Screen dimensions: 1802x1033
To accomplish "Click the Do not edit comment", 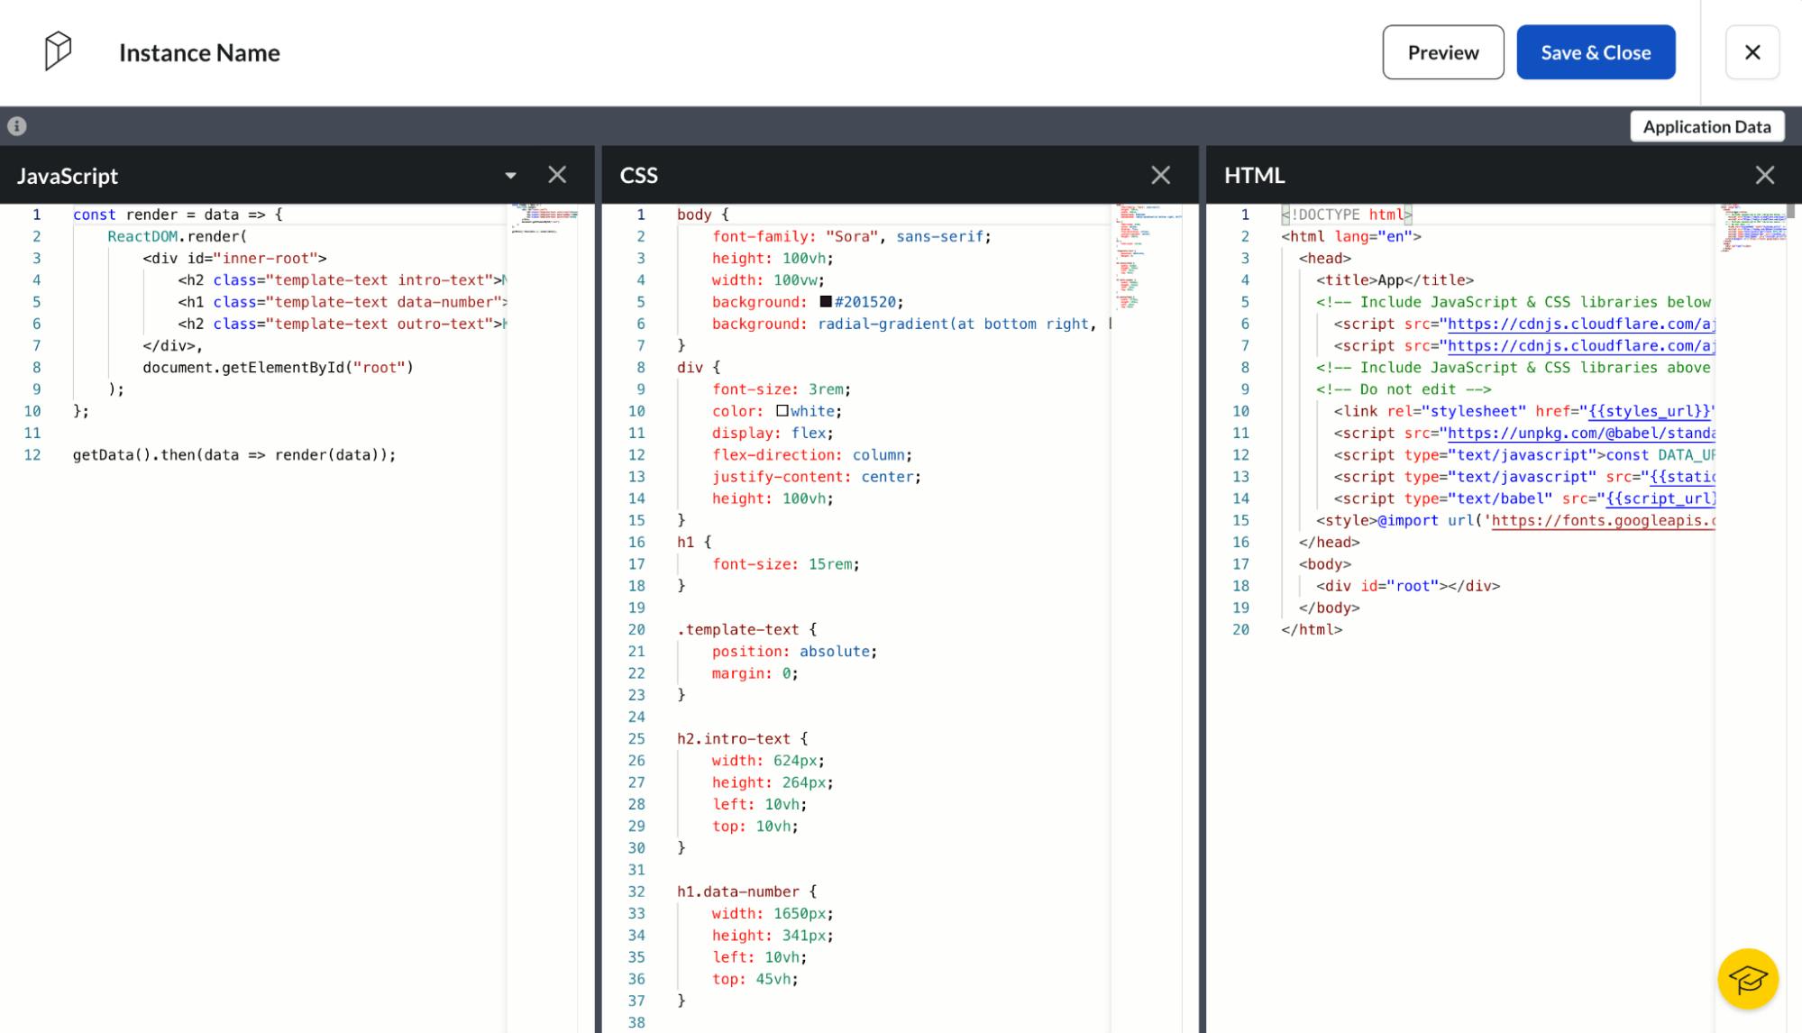I will click(x=1404, y=390).
